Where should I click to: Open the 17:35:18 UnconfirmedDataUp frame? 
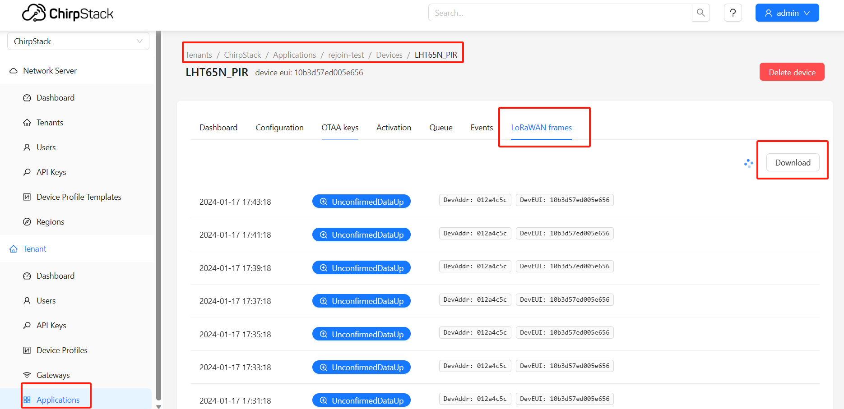[x=362, y=334]
